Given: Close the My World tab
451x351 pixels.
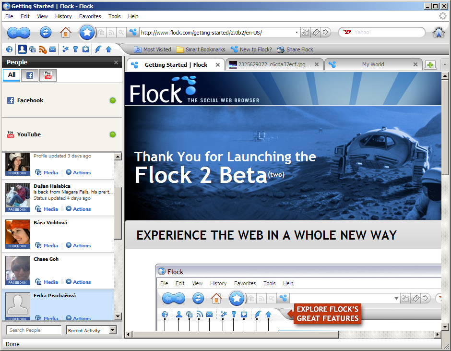Looking at the screenshot, I should click(415, 64).
